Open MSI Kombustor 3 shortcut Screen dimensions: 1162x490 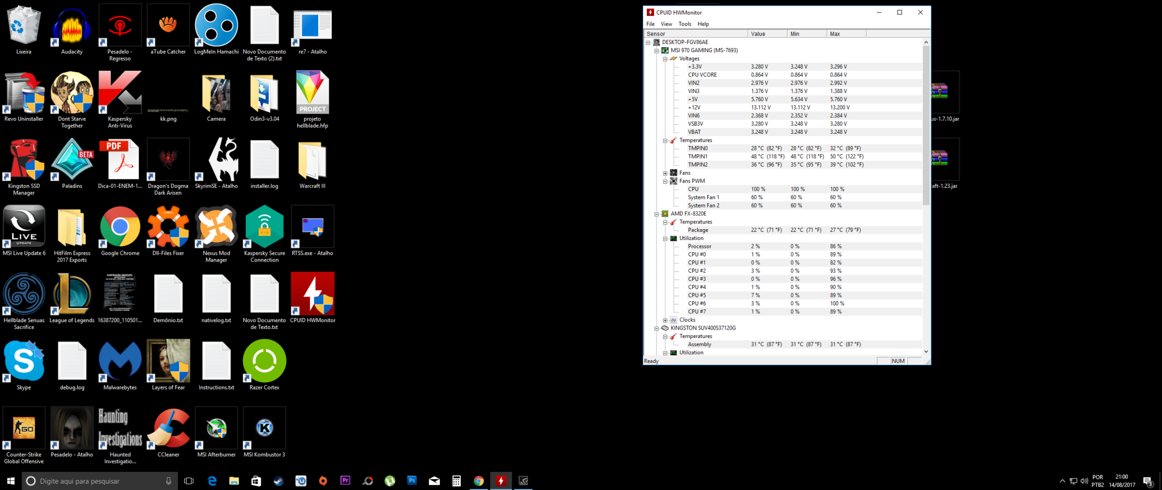[264, 432]
